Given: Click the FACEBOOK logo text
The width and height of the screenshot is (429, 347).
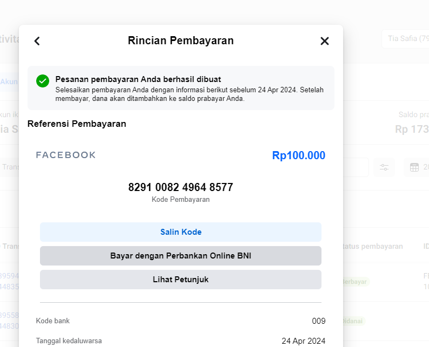Looking at the screenshot, I should [x=66, y=155].
